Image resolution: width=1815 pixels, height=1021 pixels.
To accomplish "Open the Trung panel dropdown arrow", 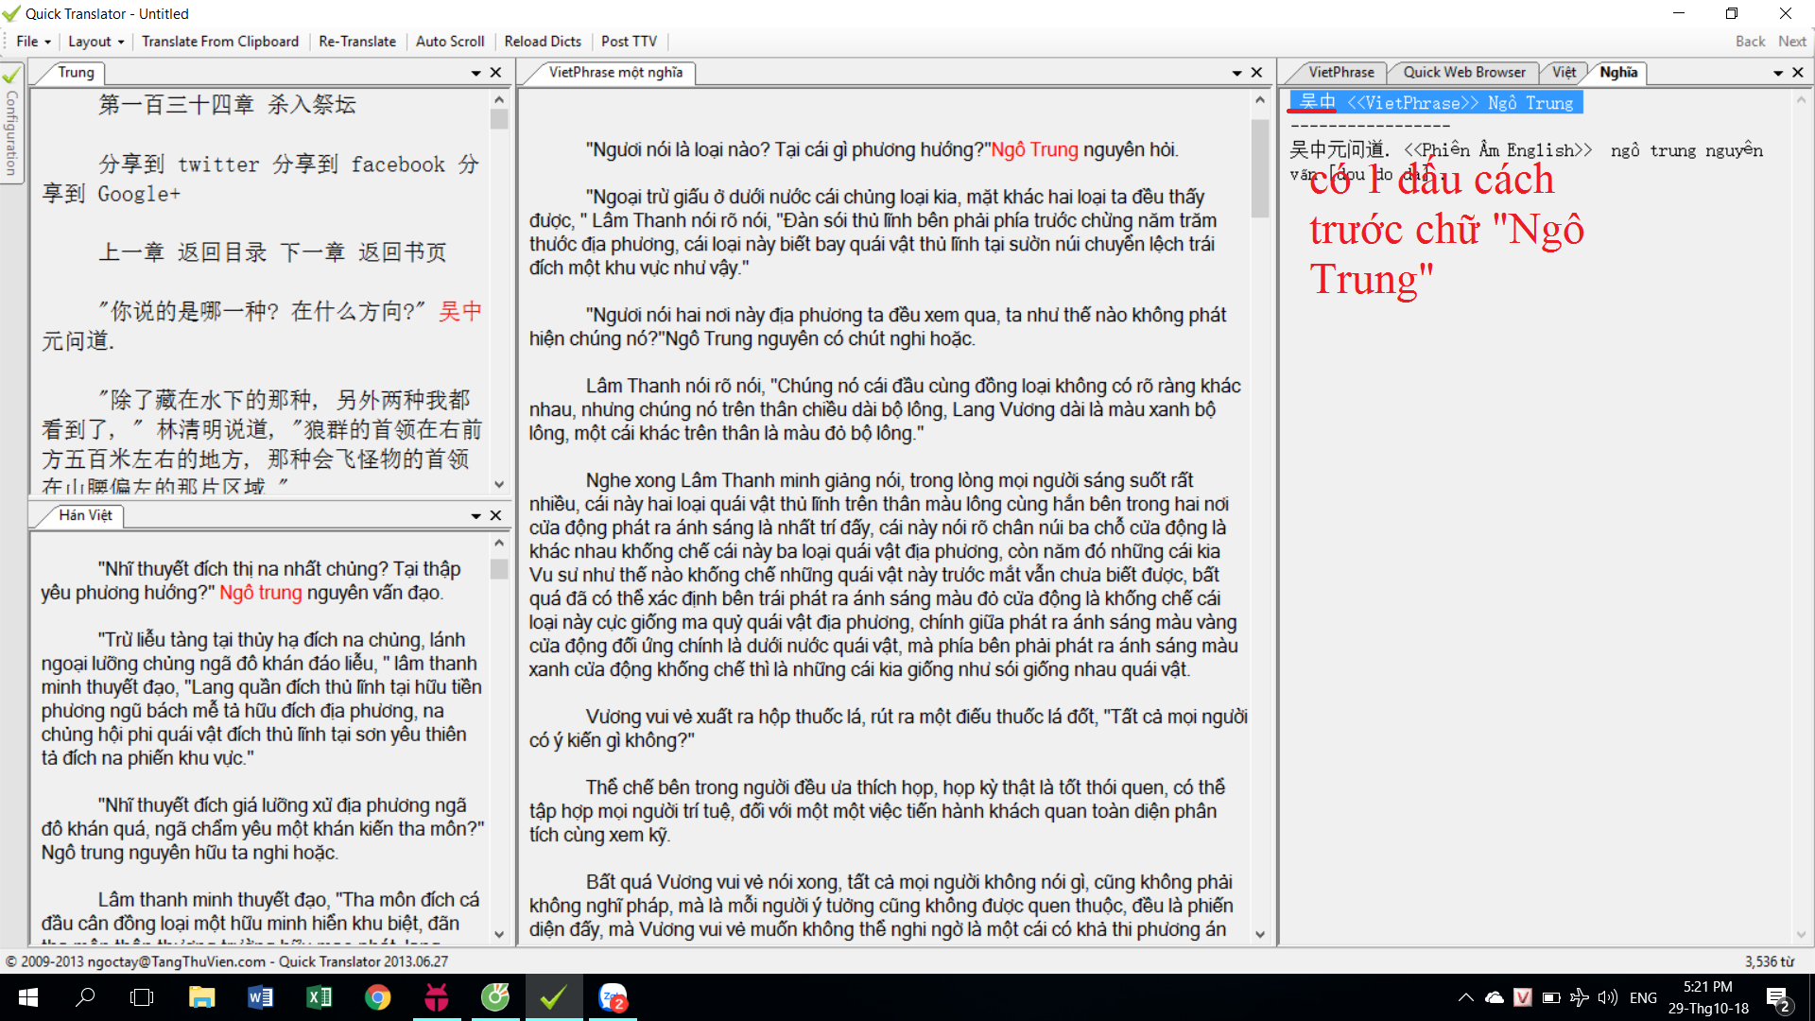I will pos(476,73).
